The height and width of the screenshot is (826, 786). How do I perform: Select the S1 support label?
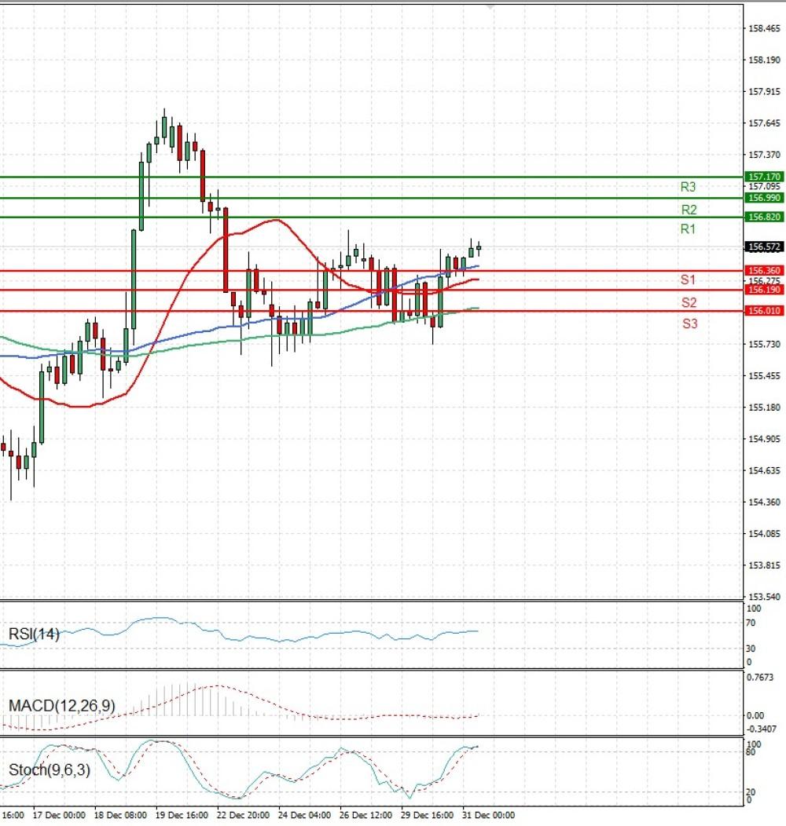pos(688,280)
